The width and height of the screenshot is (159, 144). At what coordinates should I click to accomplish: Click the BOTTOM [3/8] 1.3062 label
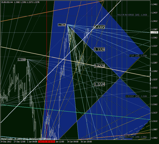136,137
